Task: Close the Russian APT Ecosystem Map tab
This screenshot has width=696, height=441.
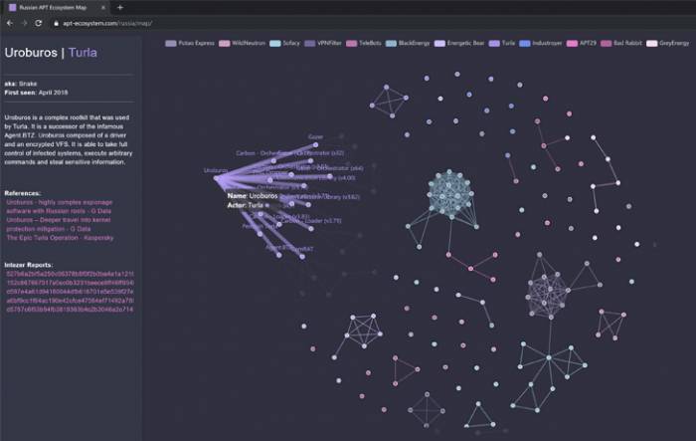Action: 105,7
